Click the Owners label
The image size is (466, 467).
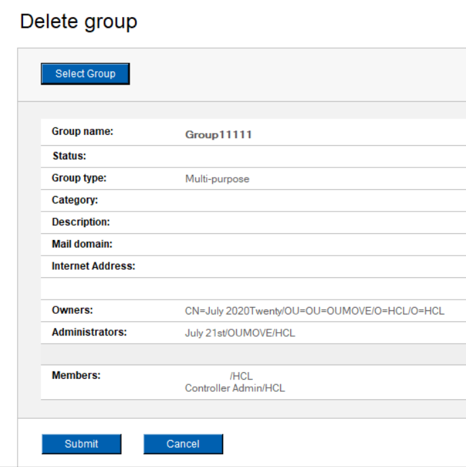[x=73, y=310]
